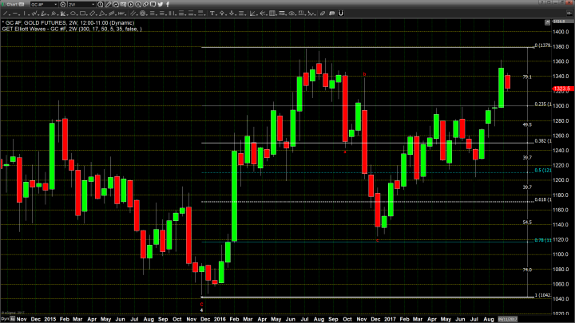Click the Facebook share icon
Screen dimensions: 575x323
click(x=168, y=5)
